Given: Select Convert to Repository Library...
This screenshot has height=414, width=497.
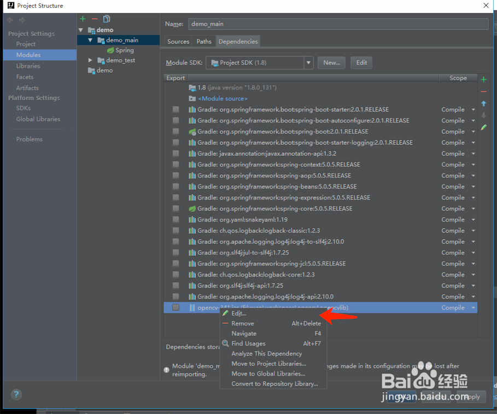Looking at the screenshot, I should (x=273, y=383).
